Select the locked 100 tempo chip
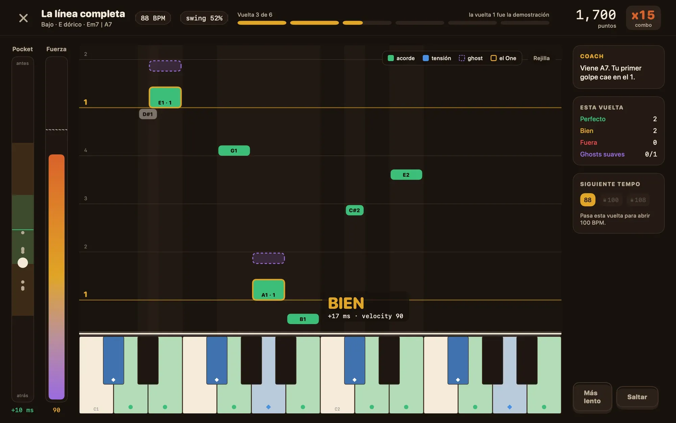 611,200
